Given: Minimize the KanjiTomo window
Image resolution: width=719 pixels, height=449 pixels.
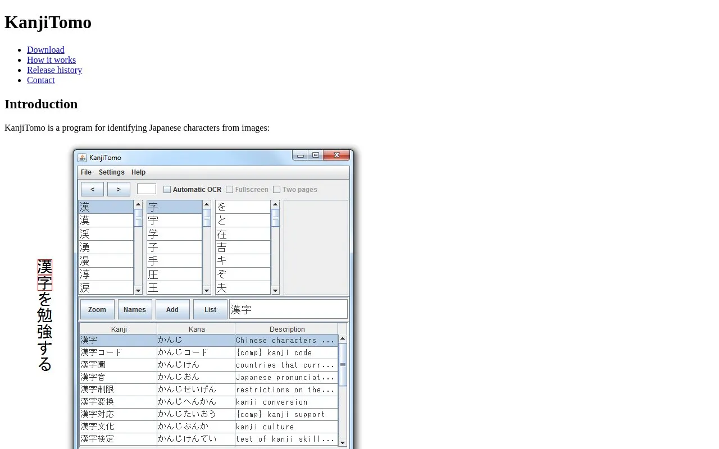Looking at the screenshot, I should pos(301,155).
